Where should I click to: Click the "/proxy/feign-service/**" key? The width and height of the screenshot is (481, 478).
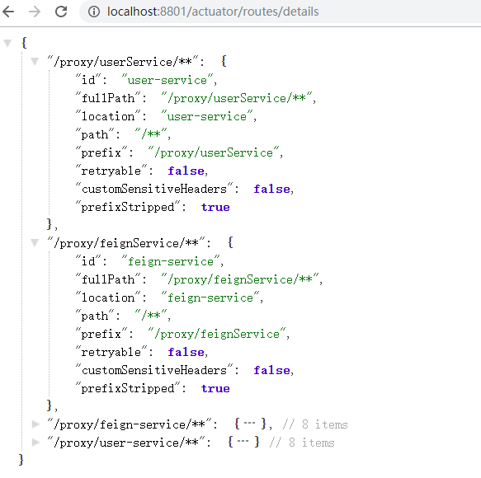(x=130, y=424)
